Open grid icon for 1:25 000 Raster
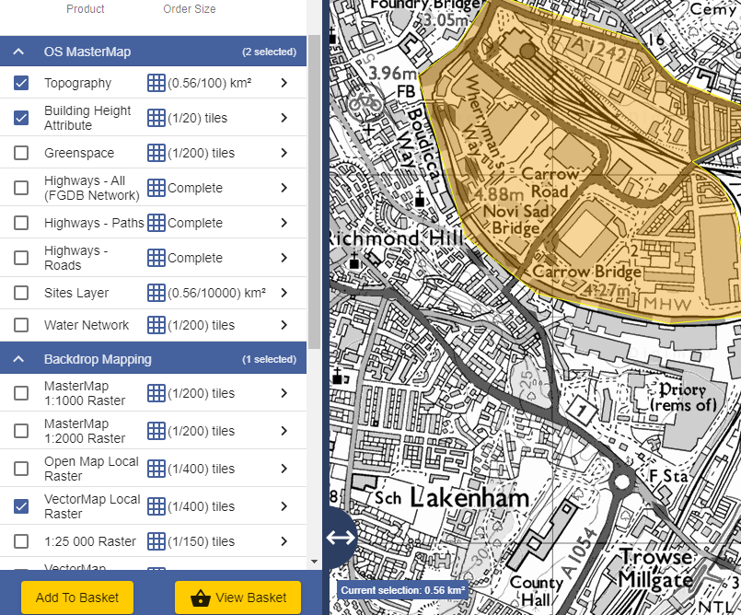The height and width of the screenshot is (615, 741). pos(156,541)
